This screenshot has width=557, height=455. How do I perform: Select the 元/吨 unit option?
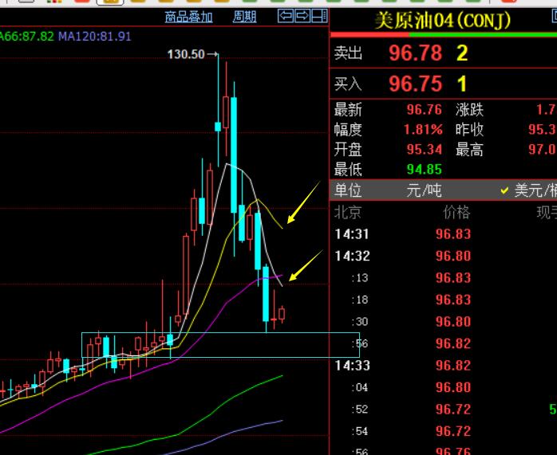coord(424,190)
